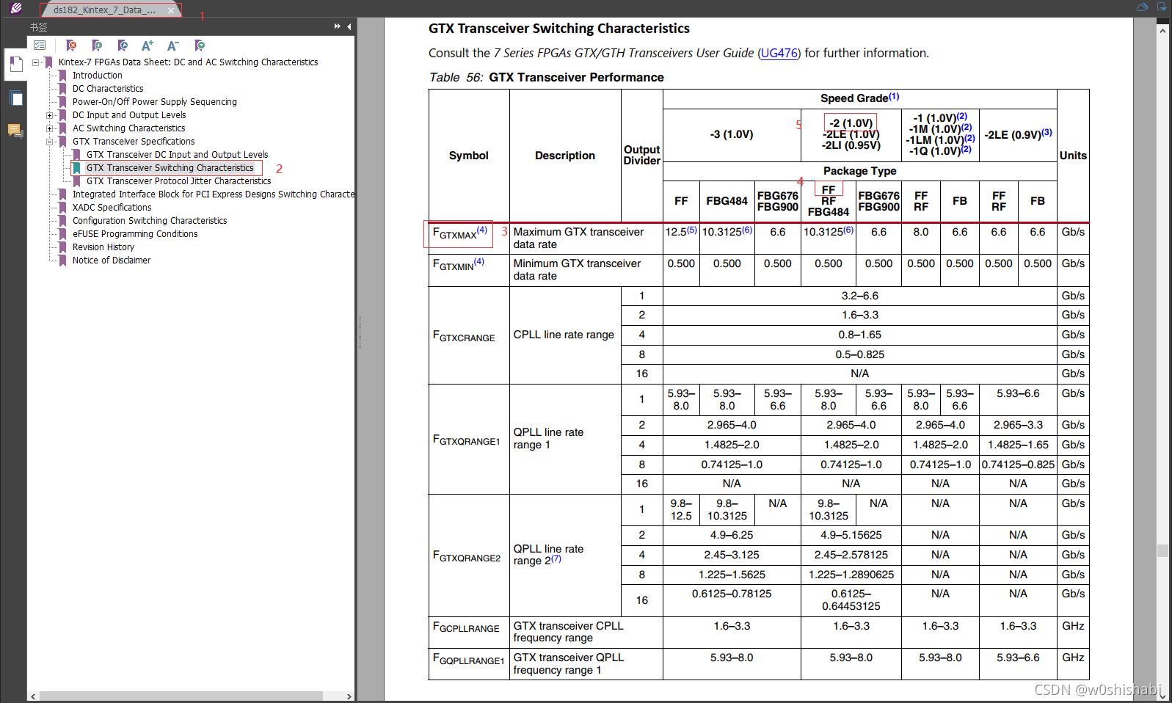
Task: Collapse the bookmarks panel with left arrow
Action: [349, 26]
